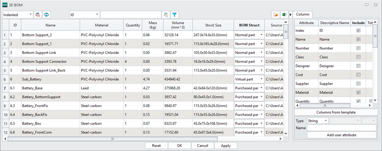Screen dimensions: 382x151
Task: Toggle Include checkbox for Index attribute
Action: coord(359,31)
